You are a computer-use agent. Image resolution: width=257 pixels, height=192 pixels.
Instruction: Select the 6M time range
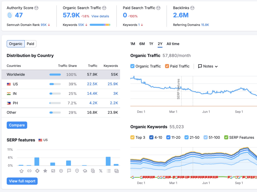coord(142,44)
